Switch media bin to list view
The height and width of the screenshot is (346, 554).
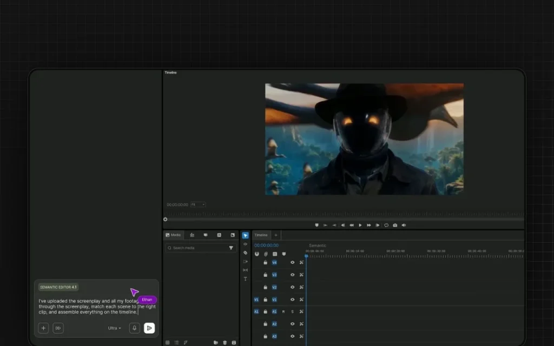pos(176,342)
